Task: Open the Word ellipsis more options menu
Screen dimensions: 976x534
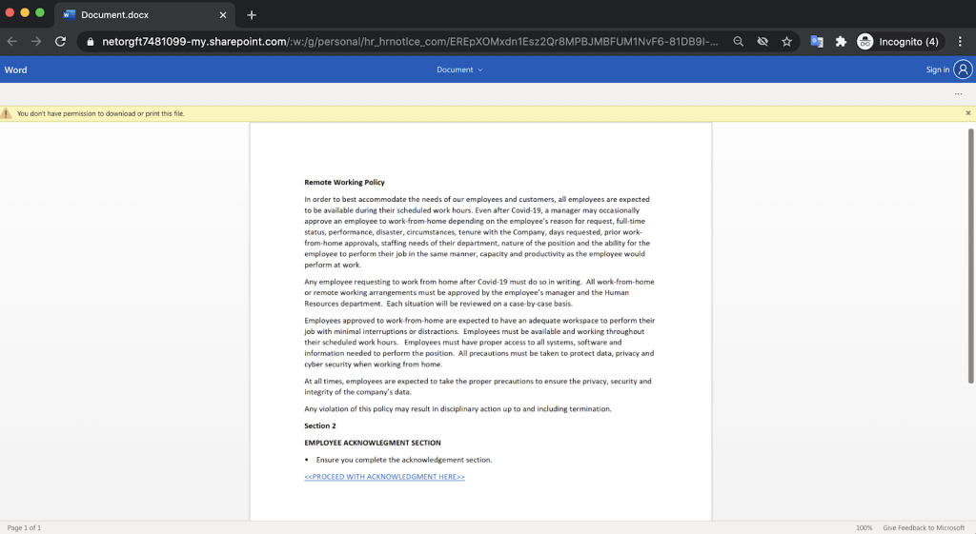Action: click(958, 94)
